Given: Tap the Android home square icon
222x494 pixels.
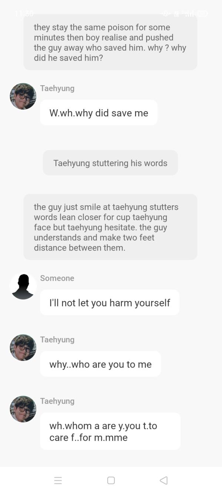Looking at the screenshot, I should pos(111,480).
